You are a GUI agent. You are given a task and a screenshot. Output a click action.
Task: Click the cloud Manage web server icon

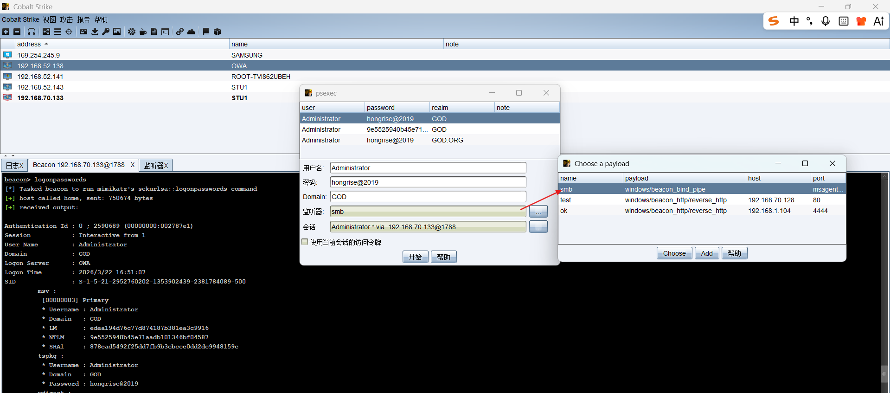pyautogui.click(x=191, y=32)
